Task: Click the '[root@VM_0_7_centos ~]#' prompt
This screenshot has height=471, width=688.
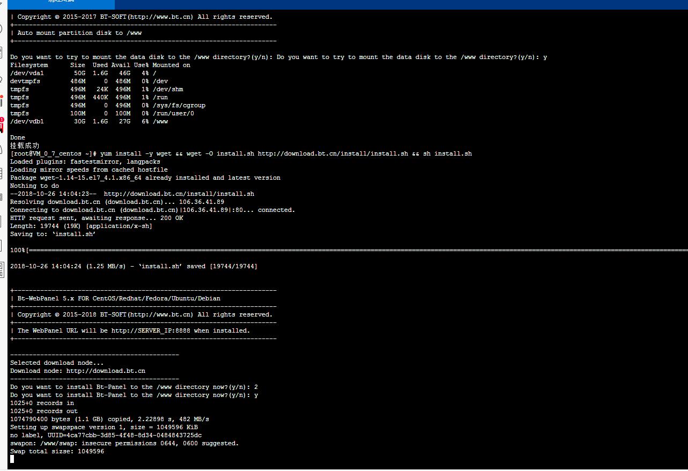Action: click(x=53, y=153)
